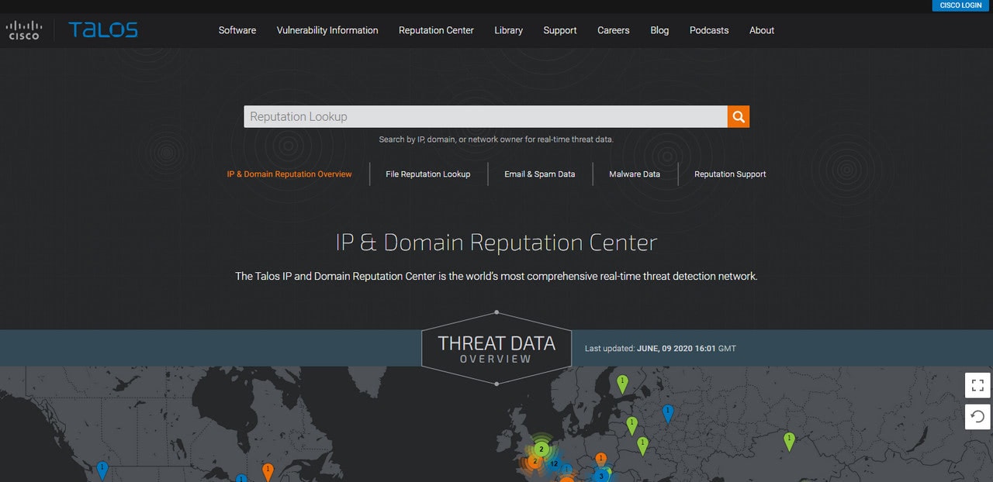Select the green cluster marker labeled 2
Image resolution: width=993 pixels, height=482 pixels.
click(541, 449)
